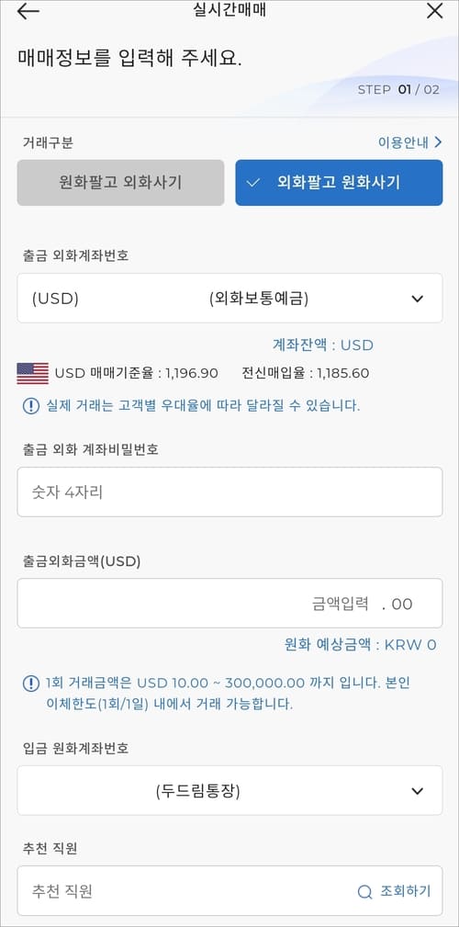Image resolution: width=459 pixels, height=927 pixels.
Task: Expand the 두드림통장 account dropdown
Action: [229, 790]
